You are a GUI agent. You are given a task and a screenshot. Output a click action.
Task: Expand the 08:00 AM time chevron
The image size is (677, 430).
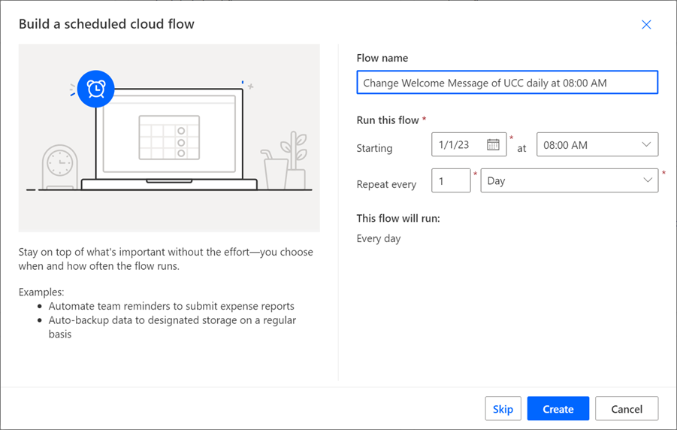point(646,145)
